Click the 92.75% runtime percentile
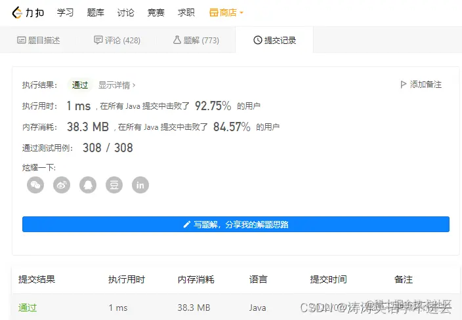462x320 pixels. point(213,106)
